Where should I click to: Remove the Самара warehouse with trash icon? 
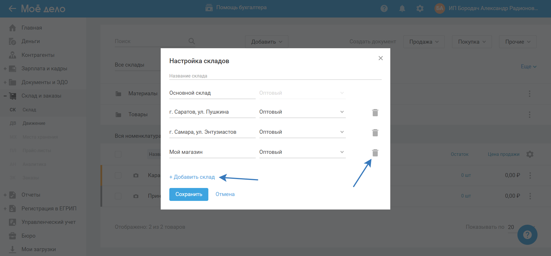coord(375,133)
